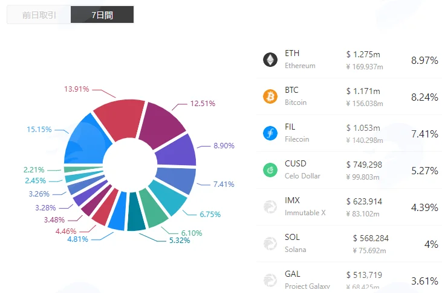Click the CUSD row's 5.27% share
442x293 pixels.
424,171
